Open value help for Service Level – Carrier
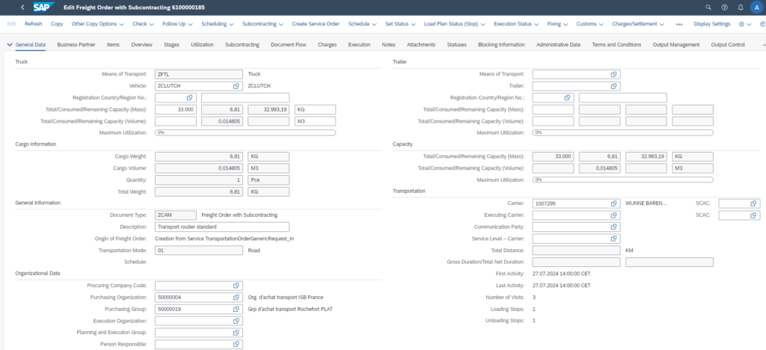The image size is (766, 350). pyautogui.click(x=614, y=239)
